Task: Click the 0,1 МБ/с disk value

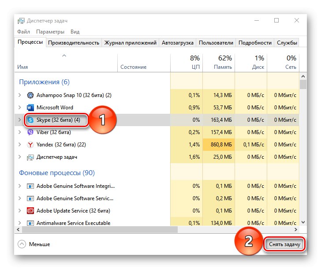Action: (254, 145)
